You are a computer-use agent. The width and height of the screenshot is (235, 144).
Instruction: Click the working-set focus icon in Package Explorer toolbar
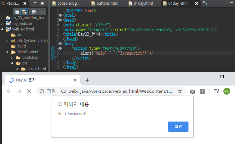(x=34, y=12)
